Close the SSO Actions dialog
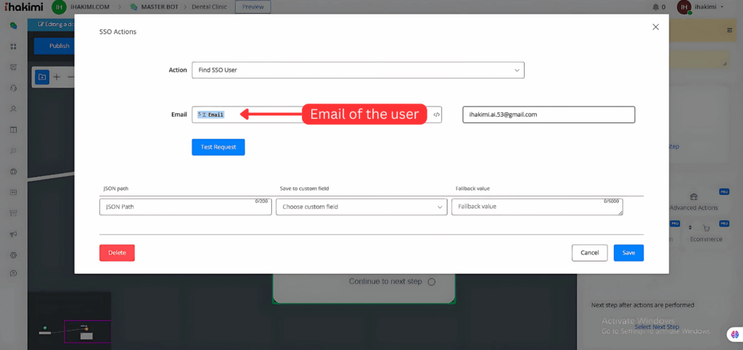This screenshot has height=350, width=743. (x=655, y=27)
